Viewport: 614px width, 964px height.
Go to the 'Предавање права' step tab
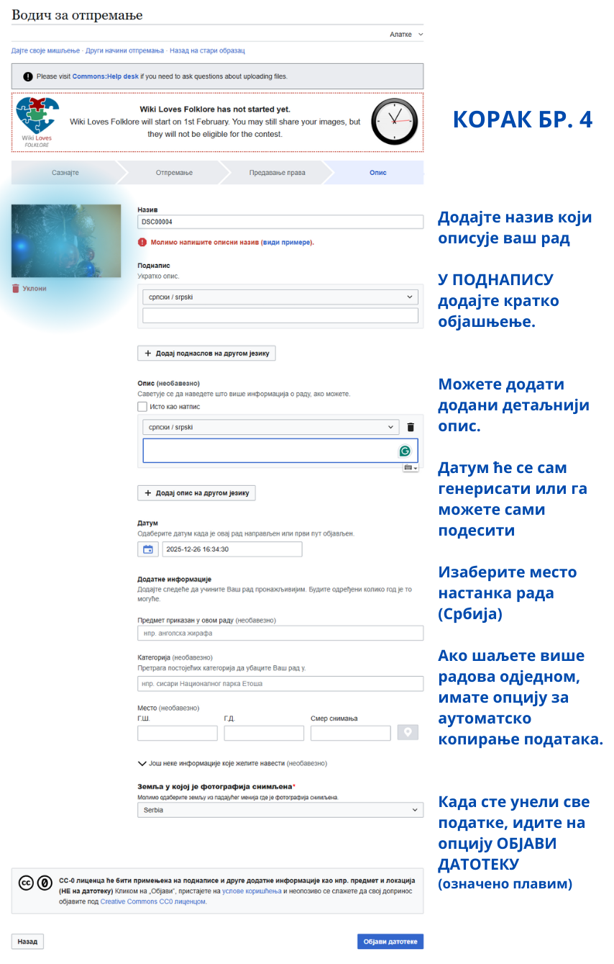277,173
